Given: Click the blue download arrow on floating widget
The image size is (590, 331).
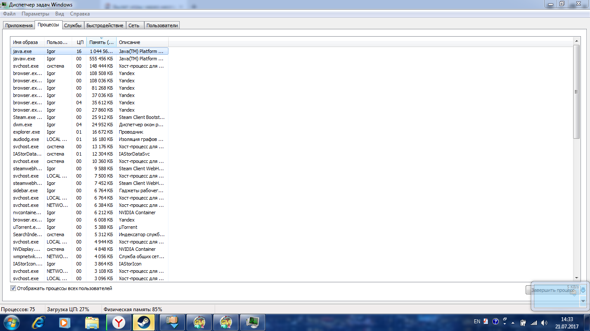Looking at the screenshot, I should pyautogui.click(x=583, y=290).
